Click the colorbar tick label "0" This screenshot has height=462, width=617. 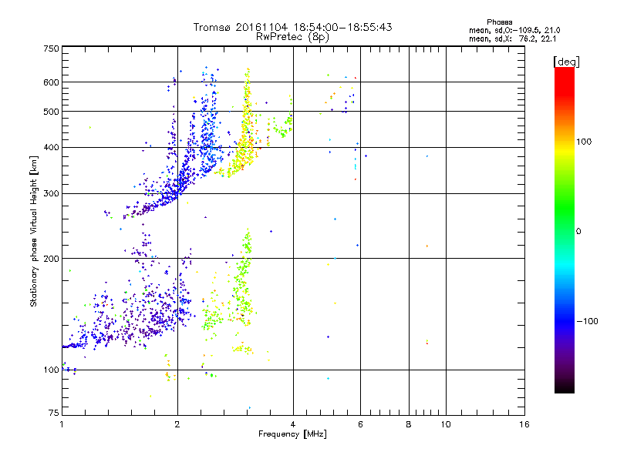578,232
